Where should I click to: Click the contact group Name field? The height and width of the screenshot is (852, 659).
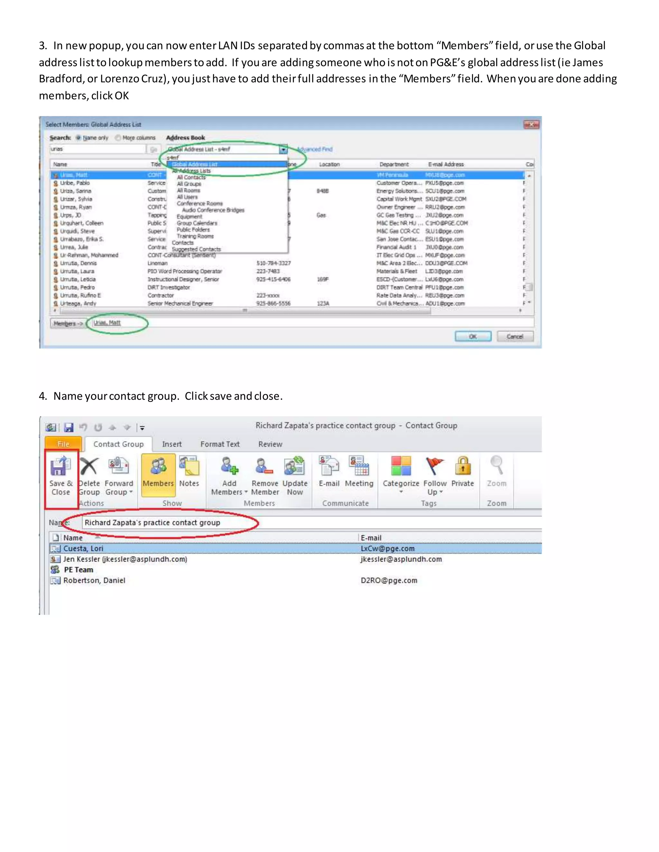[312, 522]
